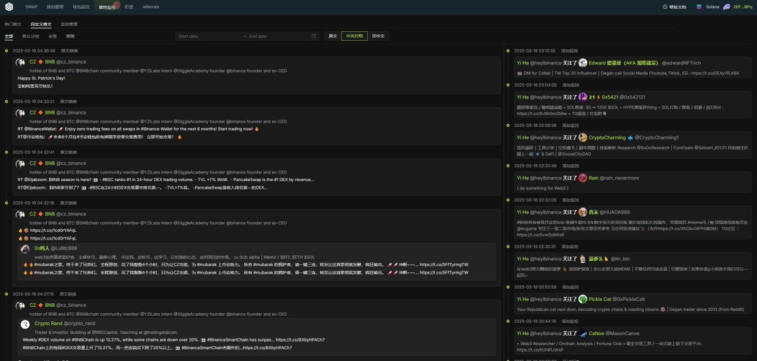Click Edward @edwardNFTrich avatar
The image size is (757, 361).
583,63
